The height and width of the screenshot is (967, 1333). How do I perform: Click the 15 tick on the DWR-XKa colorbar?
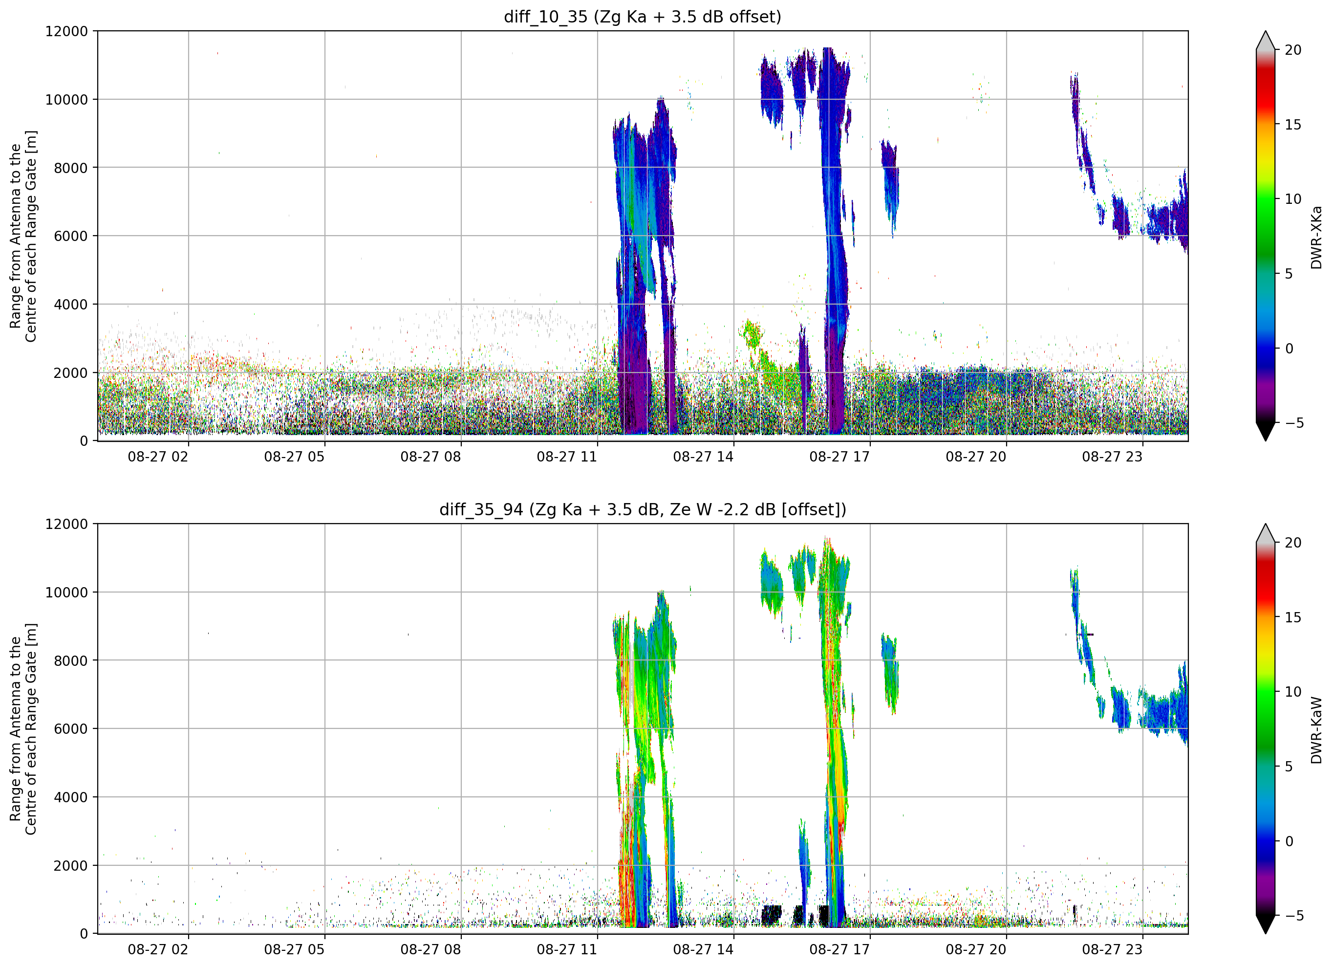coord(1293,125)
